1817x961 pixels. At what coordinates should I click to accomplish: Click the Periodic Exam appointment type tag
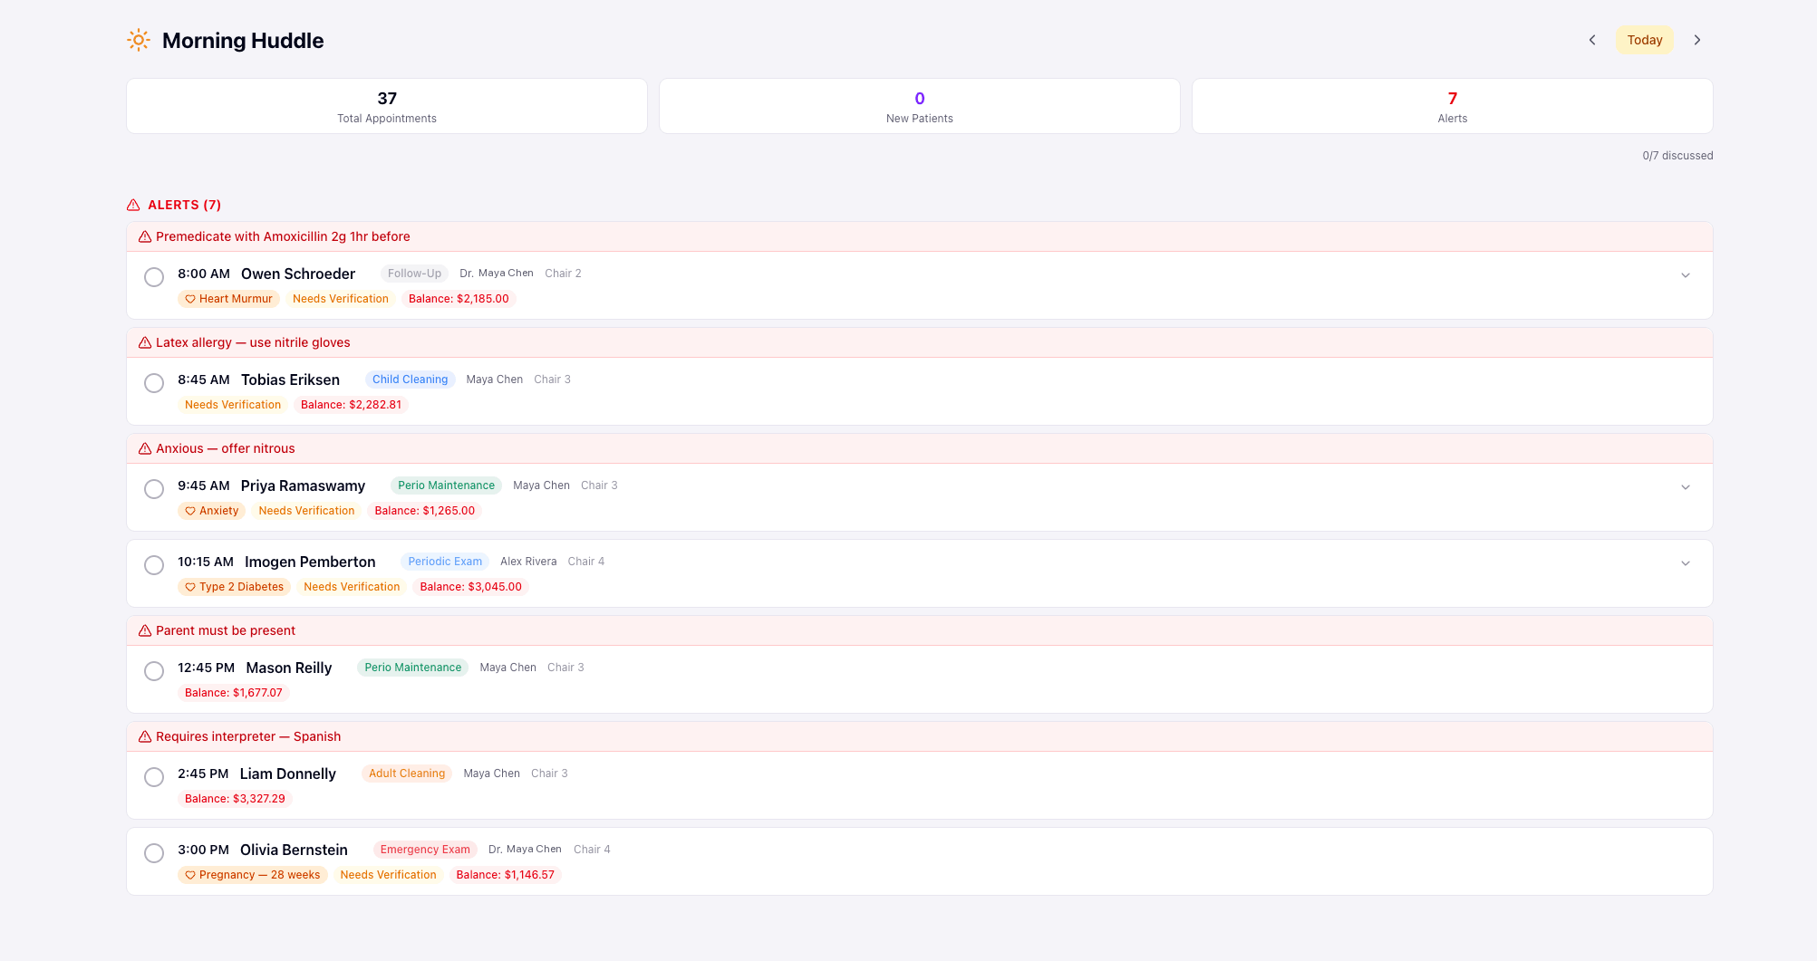click(x=445, y=562)
